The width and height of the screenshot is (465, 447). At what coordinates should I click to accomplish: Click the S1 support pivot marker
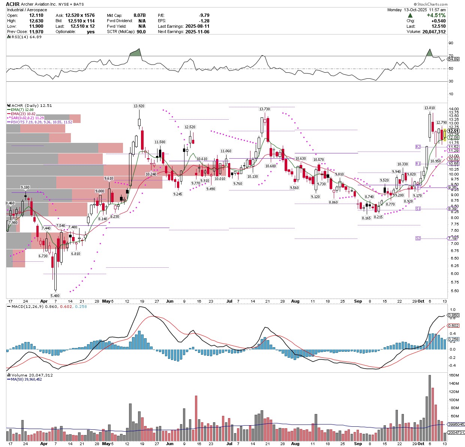pos(418,208)
